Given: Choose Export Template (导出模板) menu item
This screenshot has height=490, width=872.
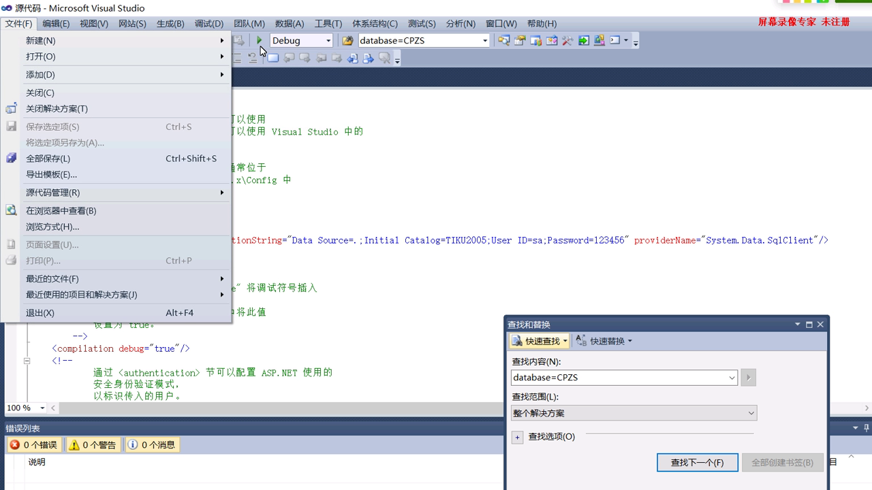Looking at the screenshot, I should [125, 174].
